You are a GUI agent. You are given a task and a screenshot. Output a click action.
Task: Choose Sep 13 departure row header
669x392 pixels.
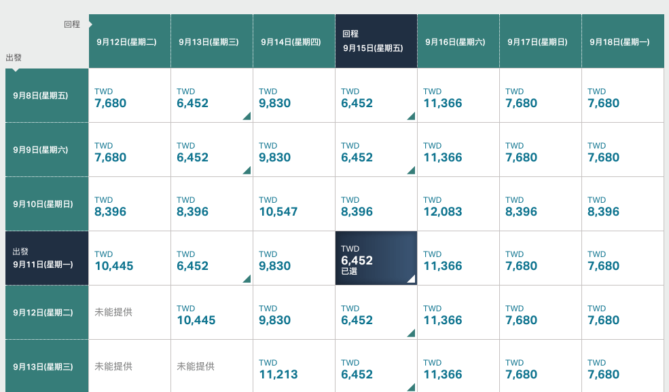tap(47, 366)
